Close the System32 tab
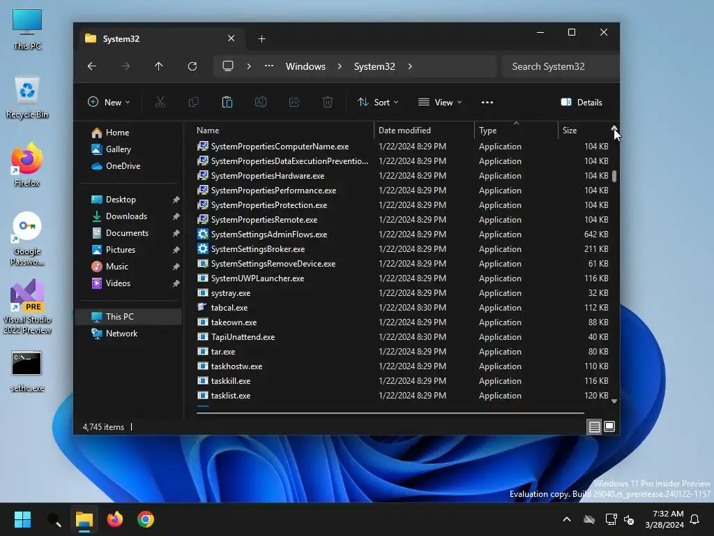This screenshot has height=536, width=714. pyautogui.click(x=231, y=38)
